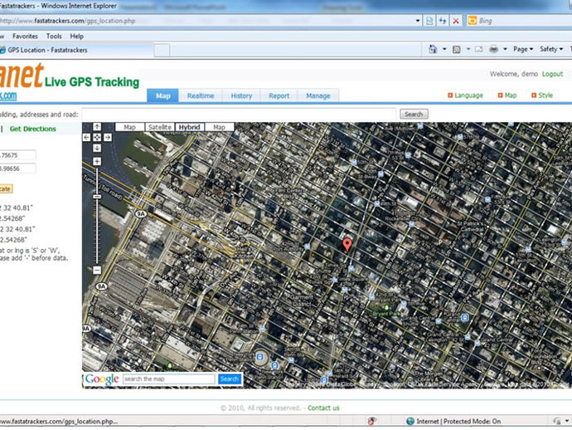Click in the buildings, addresses and road field

tap(239, 115)
